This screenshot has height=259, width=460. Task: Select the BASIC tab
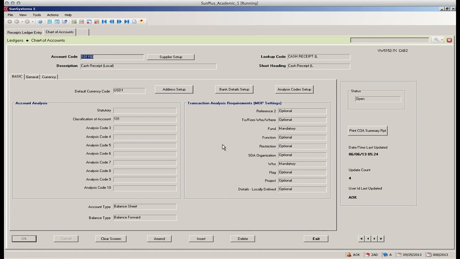click(17, 77)
